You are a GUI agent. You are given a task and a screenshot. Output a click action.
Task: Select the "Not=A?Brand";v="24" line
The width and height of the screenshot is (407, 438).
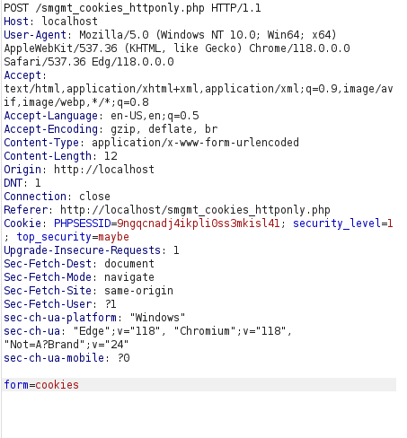pyautogui.click(x=66, y=345)
